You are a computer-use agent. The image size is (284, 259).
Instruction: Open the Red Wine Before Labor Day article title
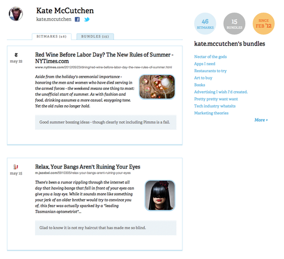[104, 58]
